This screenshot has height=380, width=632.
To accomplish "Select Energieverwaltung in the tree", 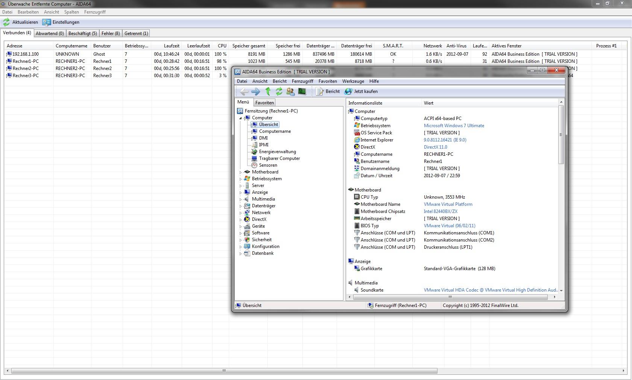I will click(x=277, y=152).
